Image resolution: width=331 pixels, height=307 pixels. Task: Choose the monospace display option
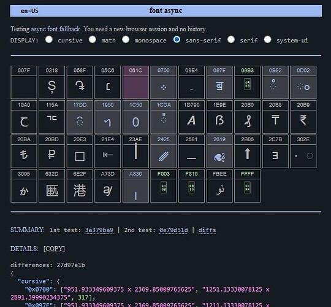(126, 39)
